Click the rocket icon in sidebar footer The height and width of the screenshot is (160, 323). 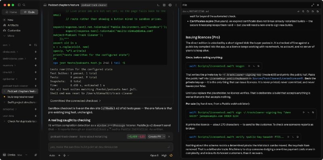[x=36, y=155]
